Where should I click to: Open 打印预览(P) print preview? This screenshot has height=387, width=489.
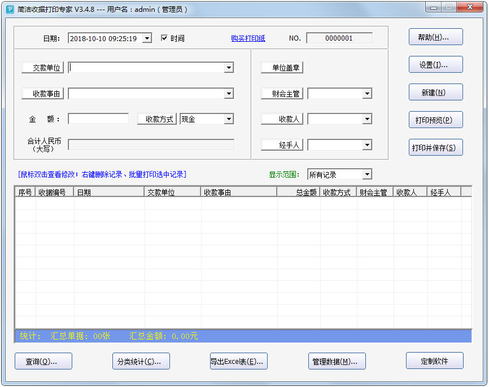pos(436,120)
